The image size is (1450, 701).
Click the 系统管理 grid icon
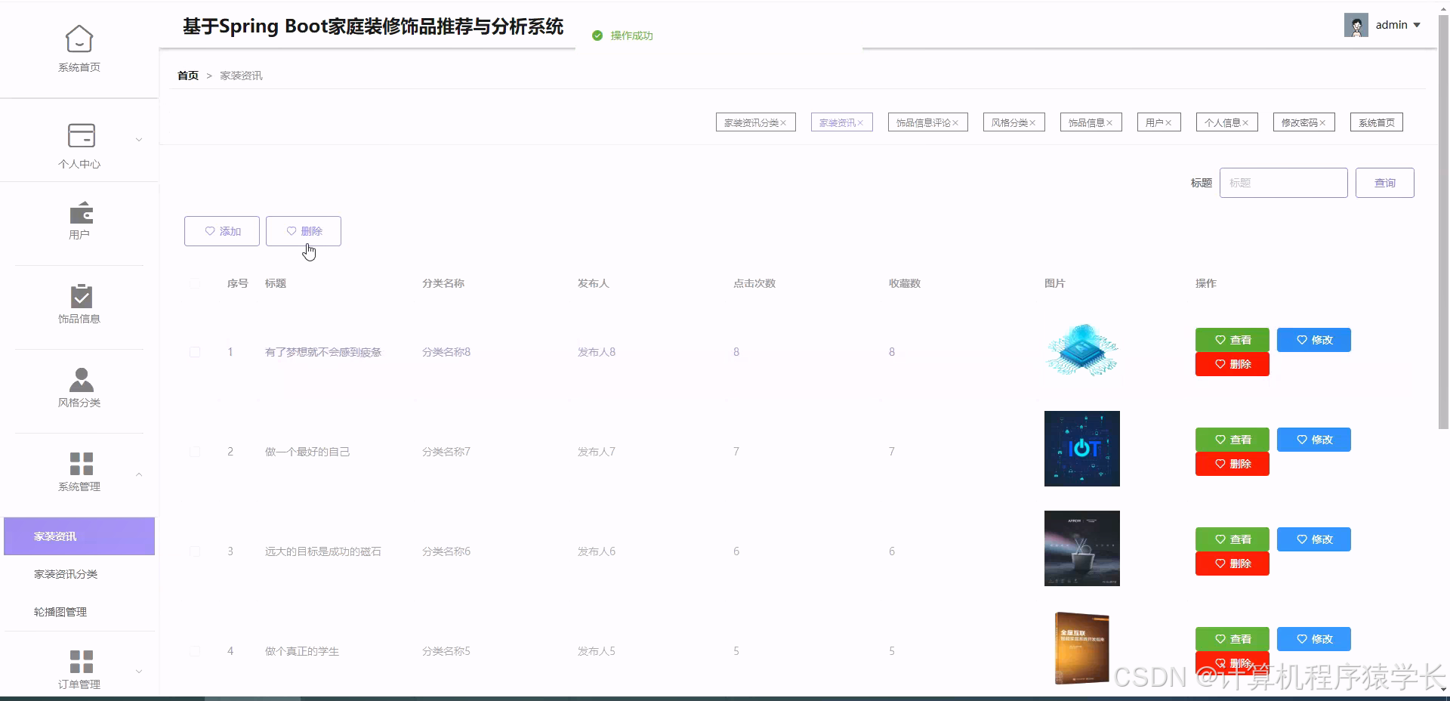click(81, 463)
